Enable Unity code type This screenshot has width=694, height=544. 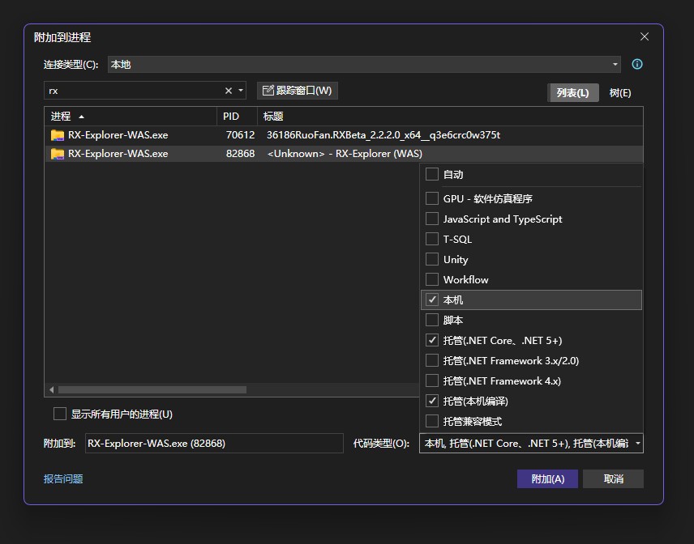click(x=431, y=259)
